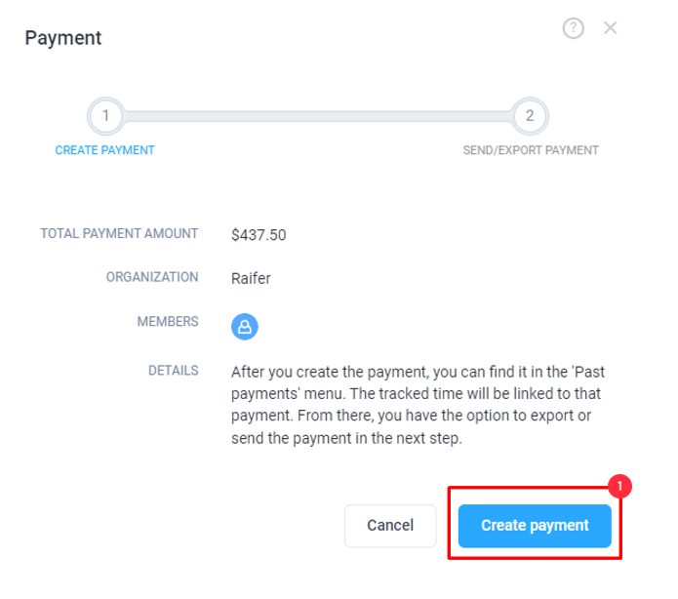Viewport: 678px width, 599px height.
Task: Click the red notification badge numbered 1
Action: [x=619, y=486]
